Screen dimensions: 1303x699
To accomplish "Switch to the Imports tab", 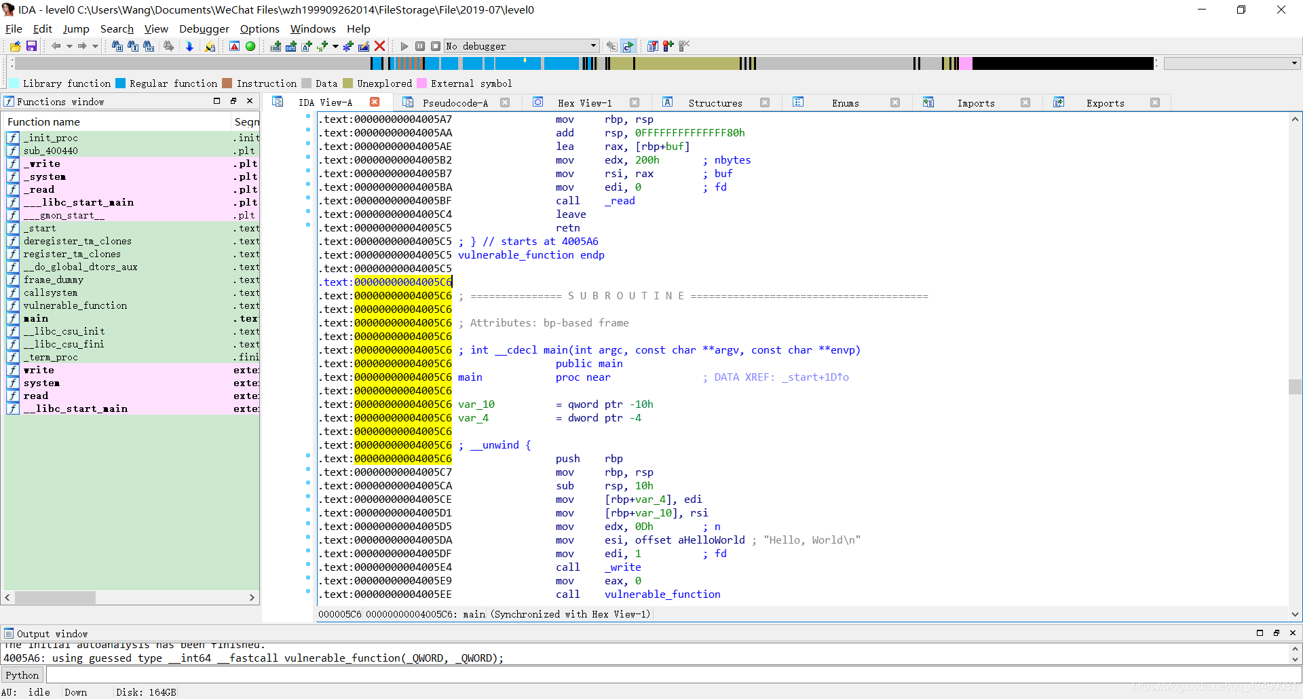I will [x=976, y=103].
